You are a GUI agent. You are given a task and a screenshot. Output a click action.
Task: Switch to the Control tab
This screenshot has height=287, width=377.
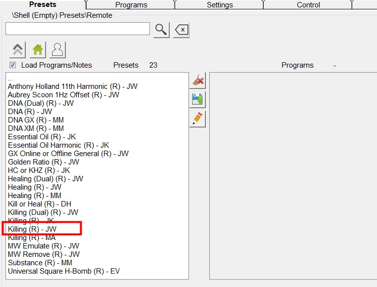[x=308, y=5]
